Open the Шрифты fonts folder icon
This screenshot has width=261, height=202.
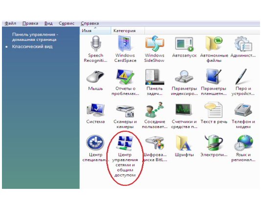(x=184, y=143)
